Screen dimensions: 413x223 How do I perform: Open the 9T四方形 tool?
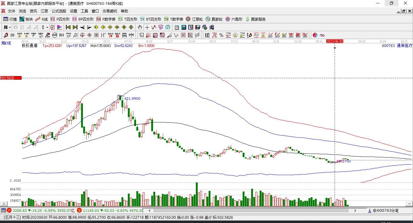coord(151,19)
